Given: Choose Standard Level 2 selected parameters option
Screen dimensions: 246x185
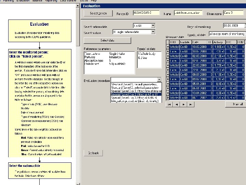Looking at the screenshot, I should click(136, 88).
